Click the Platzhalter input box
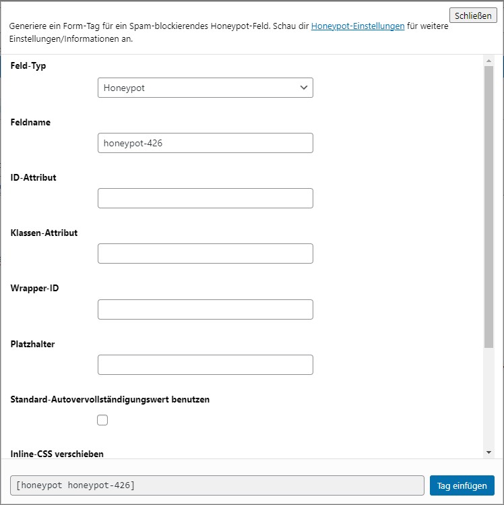 [205, 365]
